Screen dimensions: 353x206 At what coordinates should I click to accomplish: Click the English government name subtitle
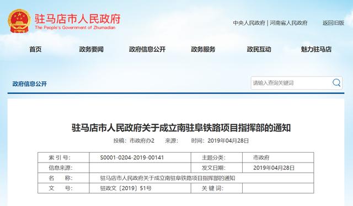(75, 28)
